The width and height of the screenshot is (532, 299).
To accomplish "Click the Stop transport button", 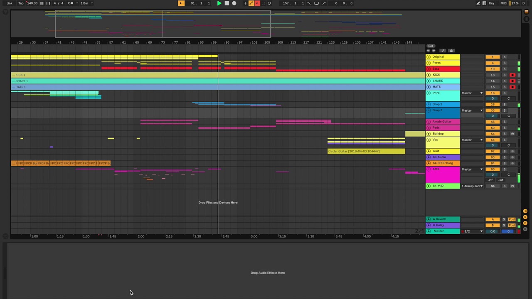I will coord(227,3).
